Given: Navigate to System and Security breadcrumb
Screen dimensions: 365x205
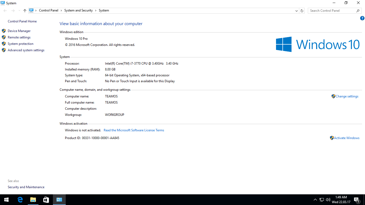Looking at the screenshot, I should [79, 10].
